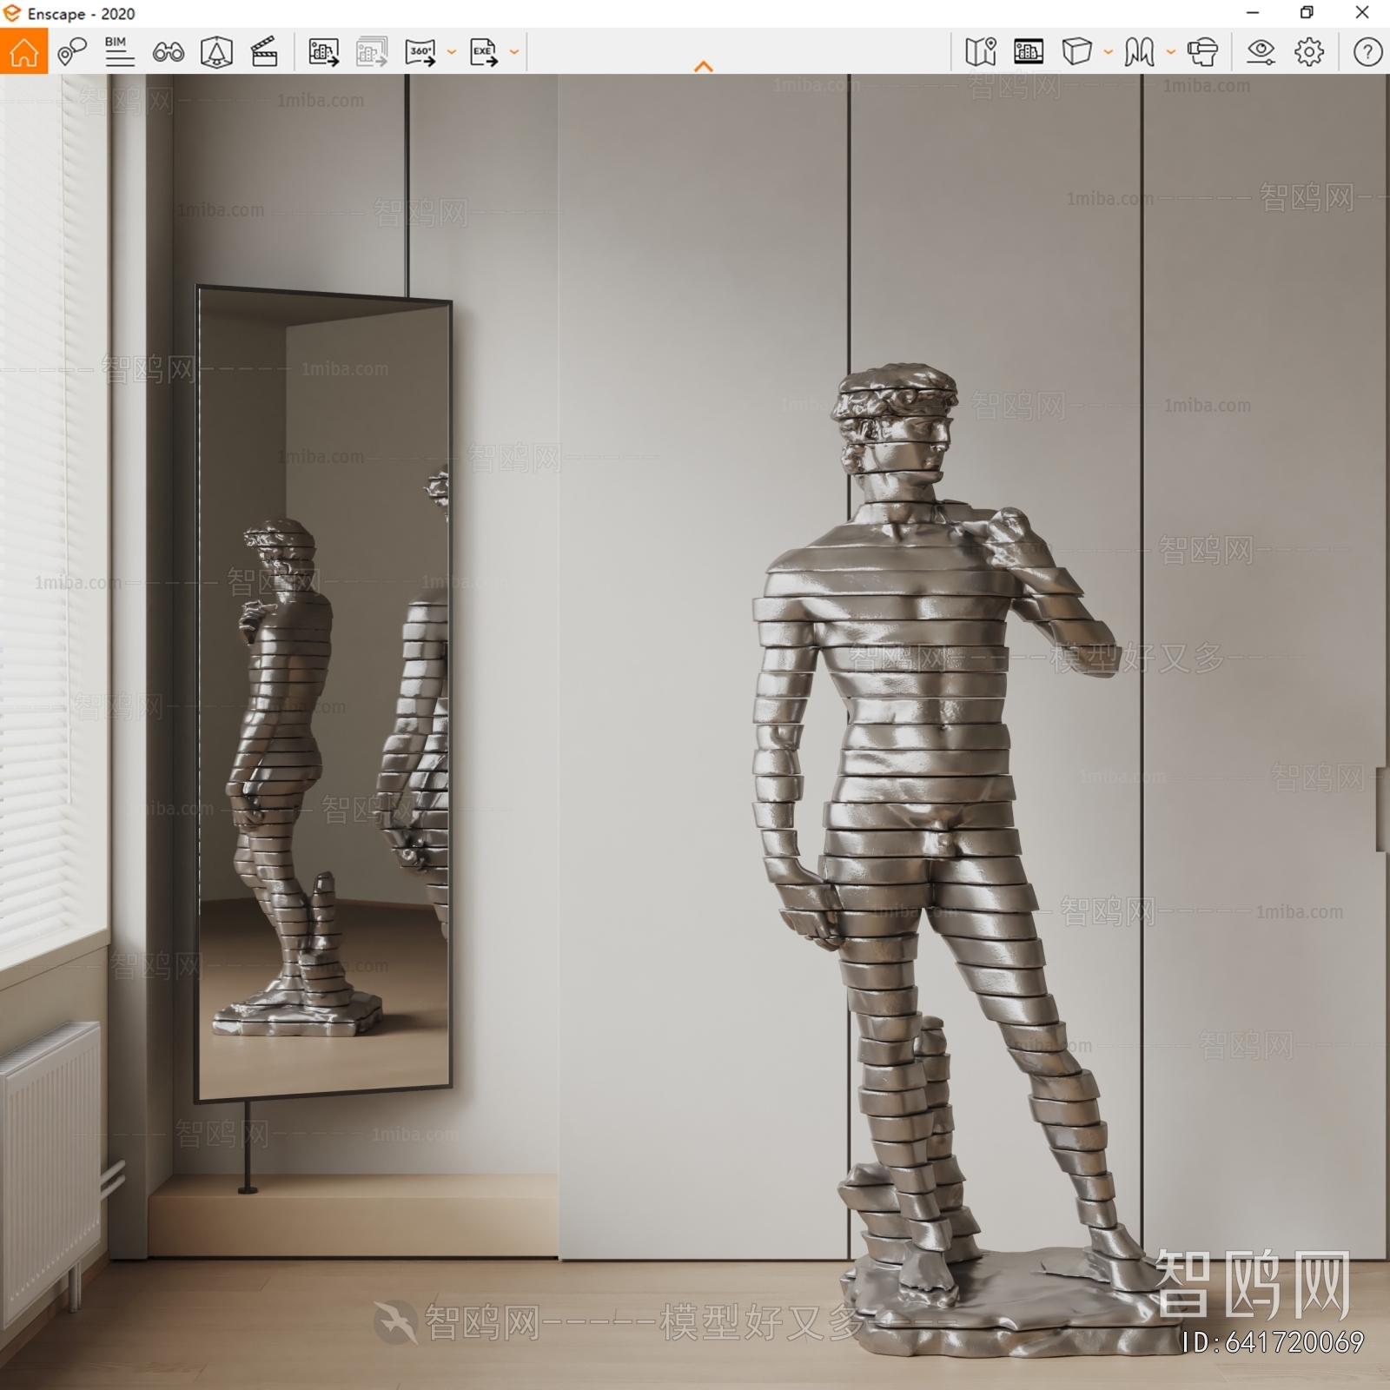1390x1390 pixels.
Task: Export standalone EXE file
Action: point(483,52)
